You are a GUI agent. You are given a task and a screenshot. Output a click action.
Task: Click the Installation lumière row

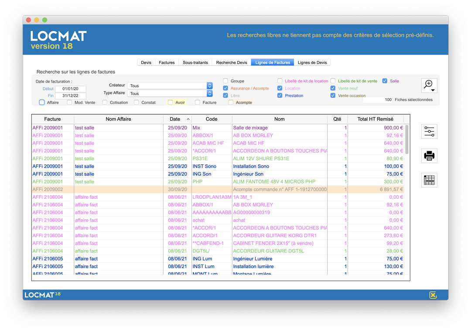[218, 266]
